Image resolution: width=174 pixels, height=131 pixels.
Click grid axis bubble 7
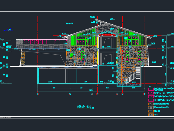(97, 94)
